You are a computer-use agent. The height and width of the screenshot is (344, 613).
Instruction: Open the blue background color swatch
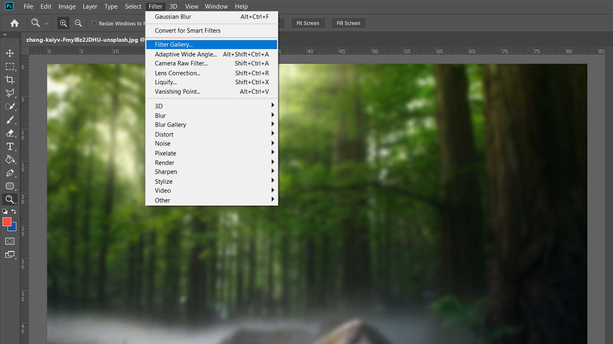(x=13, y=228)
